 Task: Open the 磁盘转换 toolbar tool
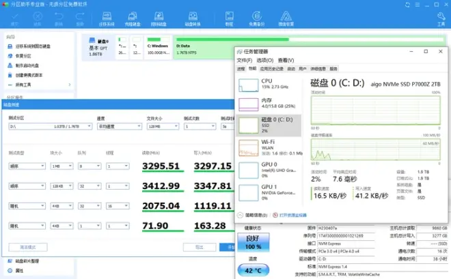(192, 20)
